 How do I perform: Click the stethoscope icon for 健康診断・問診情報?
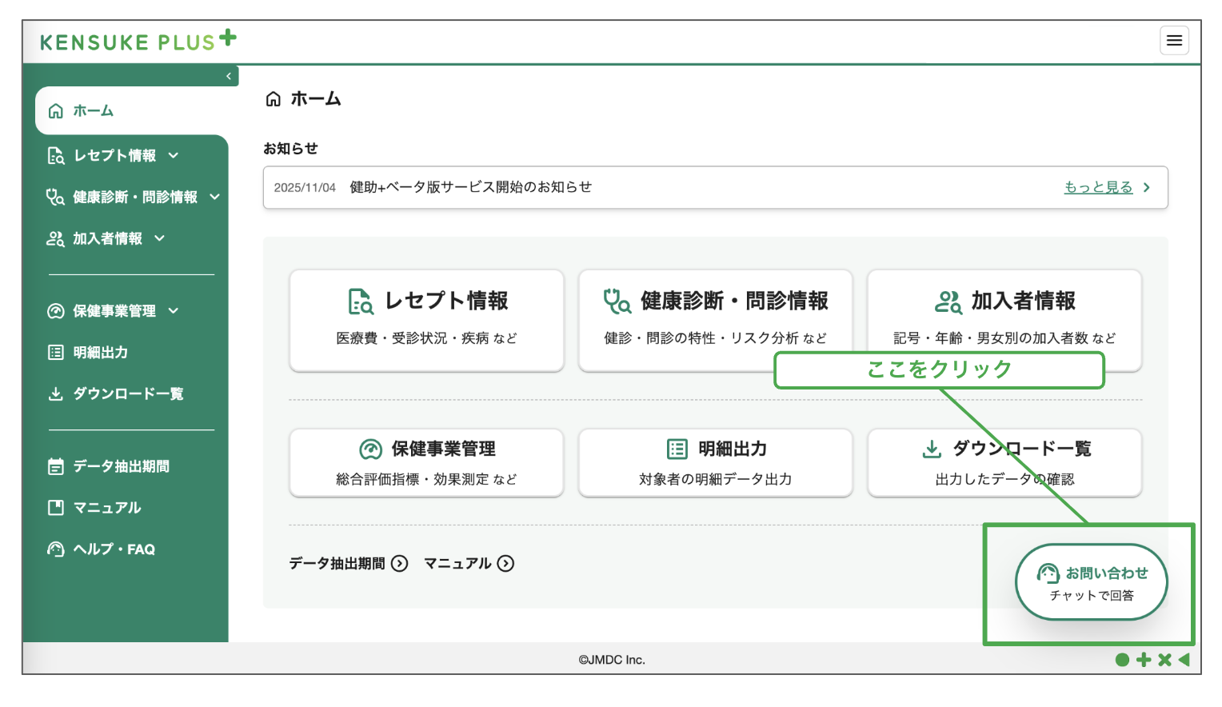tap(56, 197)
